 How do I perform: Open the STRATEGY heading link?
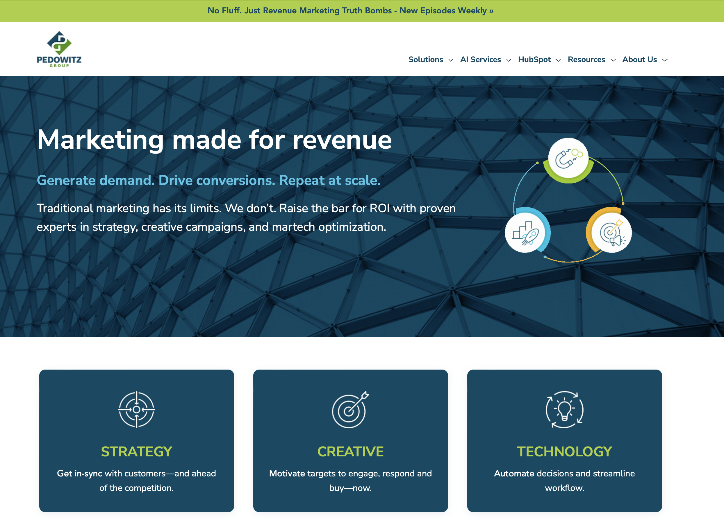[x=137, y=451]
